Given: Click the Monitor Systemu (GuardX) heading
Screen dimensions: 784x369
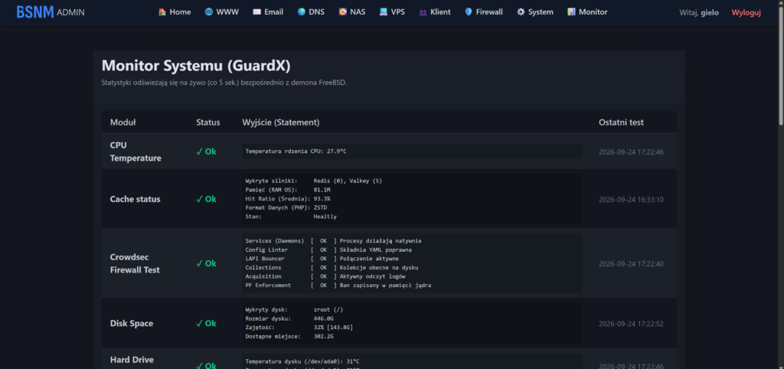Looking at the screenshot, I should click(196, 66).
